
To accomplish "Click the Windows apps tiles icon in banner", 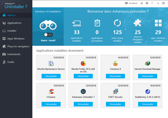I will click(158, 23).
